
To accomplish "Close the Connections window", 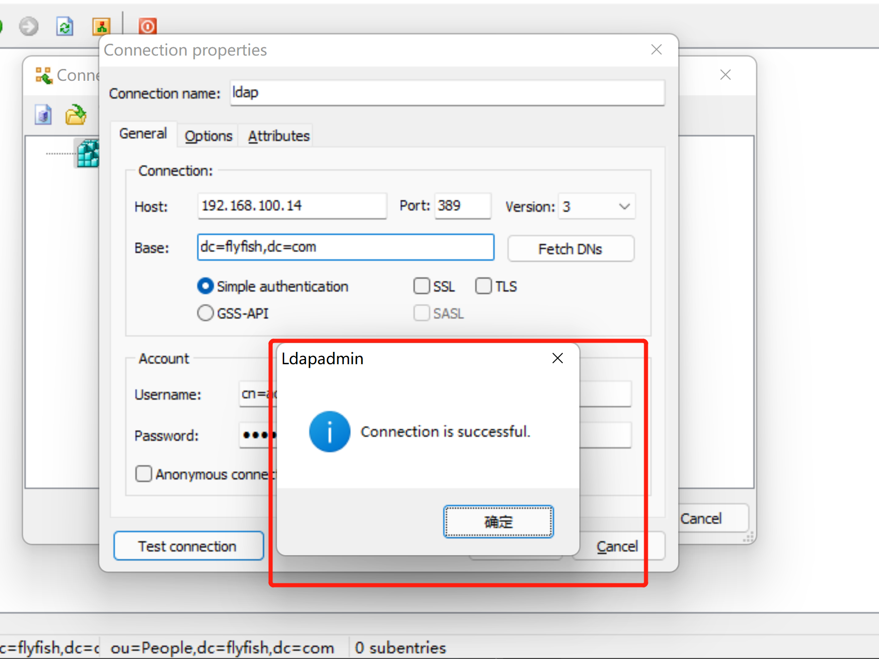I will click(x=726, y=75).
